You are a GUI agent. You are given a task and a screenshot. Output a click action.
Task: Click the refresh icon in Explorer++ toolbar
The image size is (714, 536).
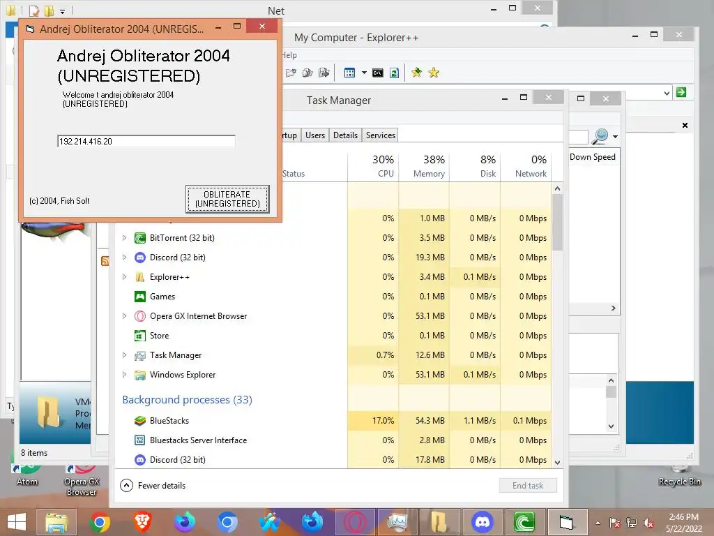(x=395, y=73)
